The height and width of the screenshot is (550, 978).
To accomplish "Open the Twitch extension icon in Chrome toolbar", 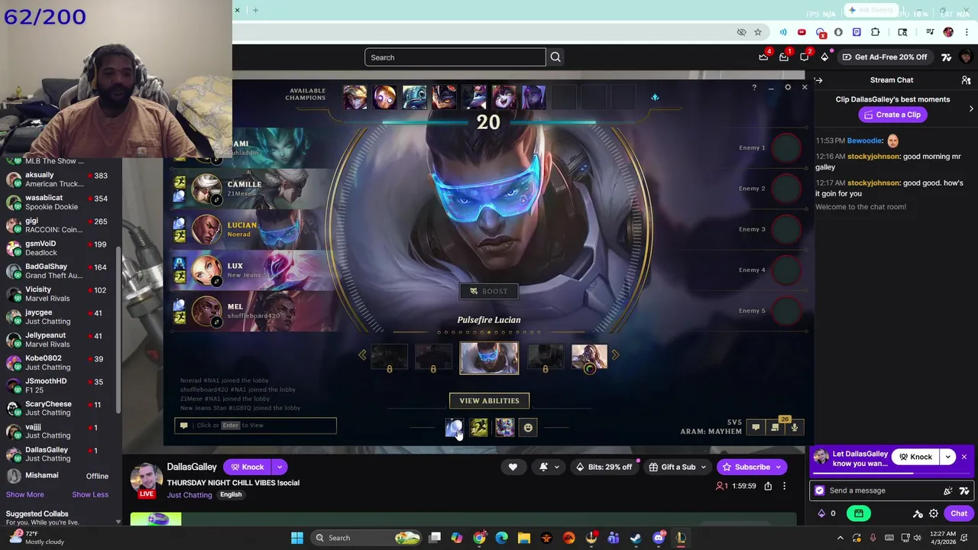I will pyautogui.click(x=857, y=32).
